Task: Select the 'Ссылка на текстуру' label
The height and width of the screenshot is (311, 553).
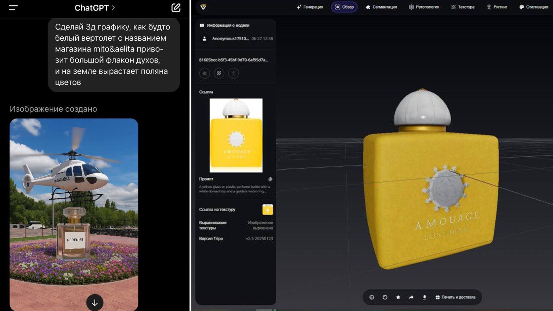Action: [217, 210]
